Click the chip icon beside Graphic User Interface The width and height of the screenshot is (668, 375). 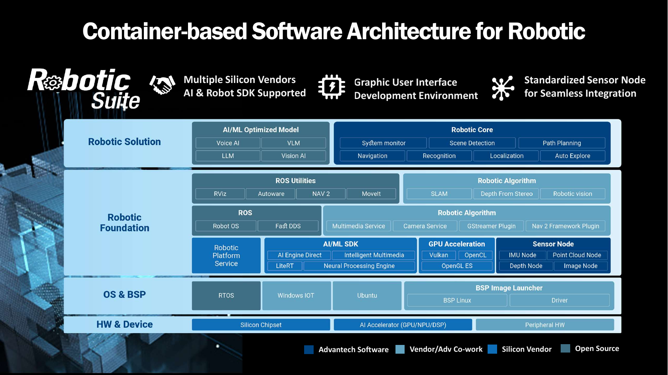332,87
